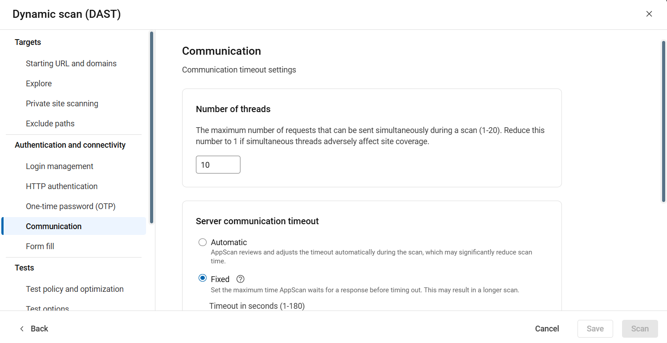Image resolution: width=667 pixels, height=343 pixels.
Task: Click the Scan button
Action: click(640, 329)
